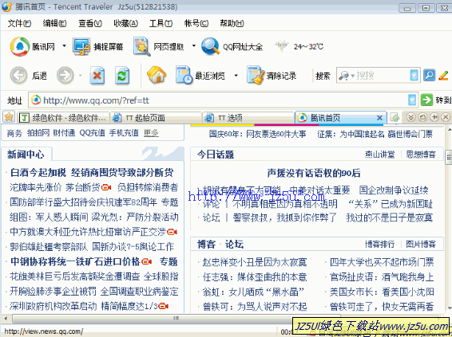The height and width of the screenshot is (337, 452).
Task: Click the horizontal scrollbar left arrow
Action: click(6, 319)
